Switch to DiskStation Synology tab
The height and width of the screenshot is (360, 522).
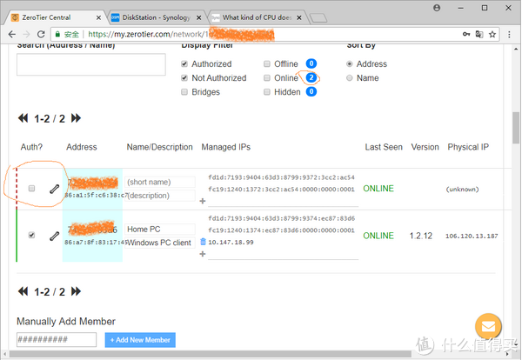click(x=157, y=17)
